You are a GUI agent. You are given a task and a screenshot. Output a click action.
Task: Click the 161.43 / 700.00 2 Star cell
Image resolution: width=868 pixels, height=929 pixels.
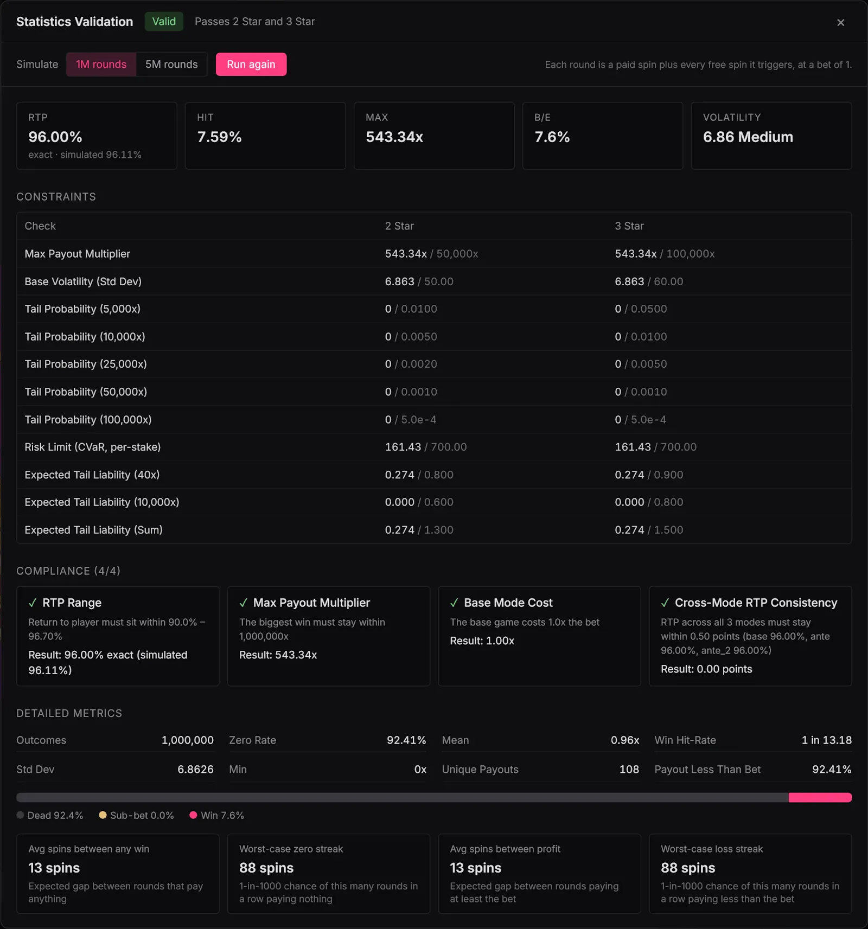click(x=426, y=447)
